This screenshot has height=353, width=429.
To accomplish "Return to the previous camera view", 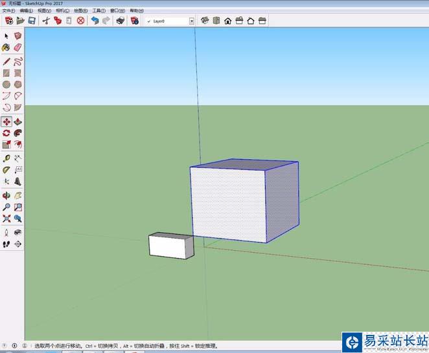I will point(17,219).
